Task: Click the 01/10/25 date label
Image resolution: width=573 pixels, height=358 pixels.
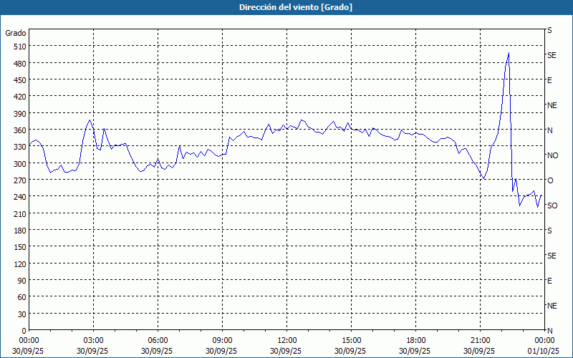Action: pos(542,351)
